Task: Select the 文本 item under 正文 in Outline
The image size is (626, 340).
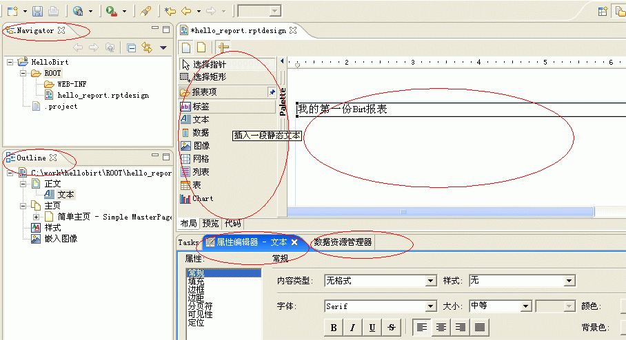Action: coord(59,195)
